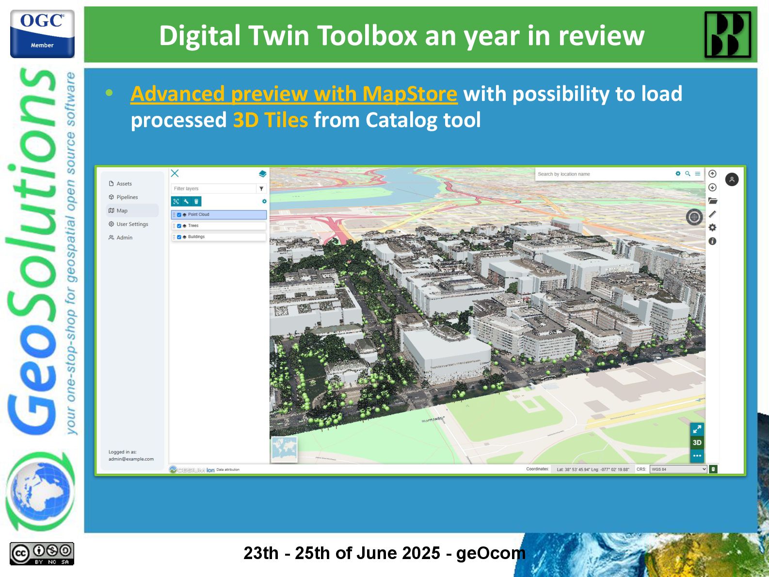Viewport: 769px width, 577px height.
Task: Zoom to selected layer extent tool
Action: [176, 201]
